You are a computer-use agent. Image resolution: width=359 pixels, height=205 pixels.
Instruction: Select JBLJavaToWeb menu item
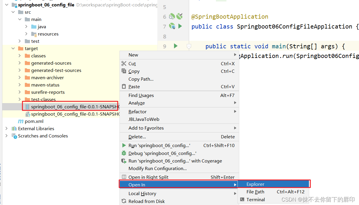(x=179, y=119)
